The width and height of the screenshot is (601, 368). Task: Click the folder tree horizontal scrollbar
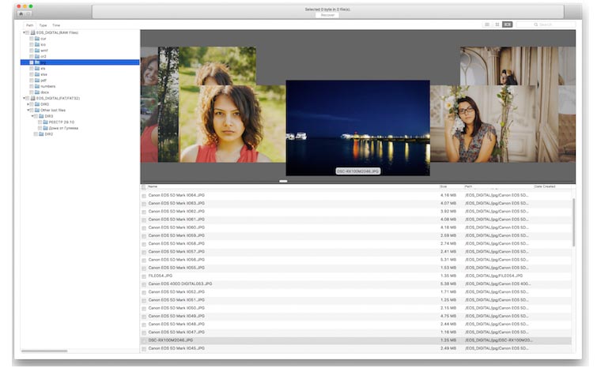click(x=44, y=351)
